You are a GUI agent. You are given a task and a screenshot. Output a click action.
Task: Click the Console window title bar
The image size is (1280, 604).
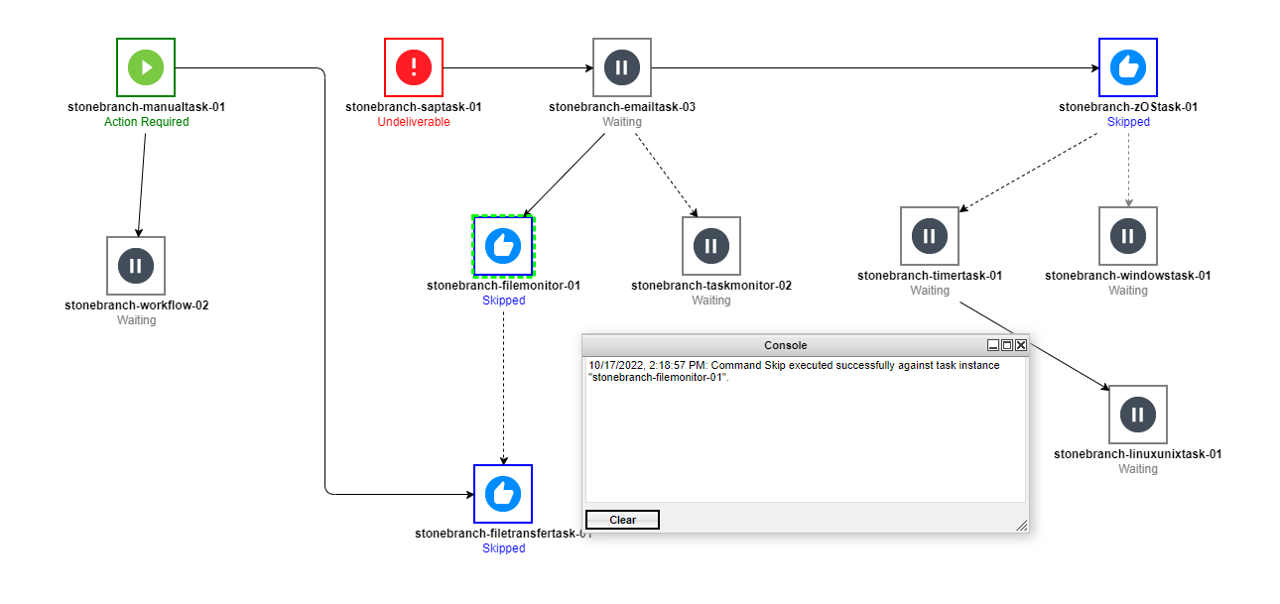click(784, 345)
